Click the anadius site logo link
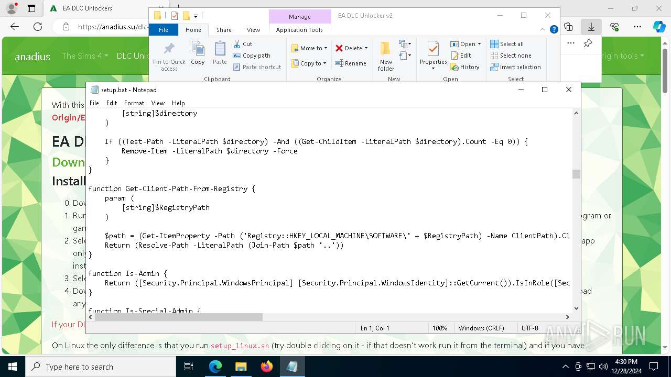Image resolution: width=671 pixels, height=377 pixels. (x=33, y=56)
